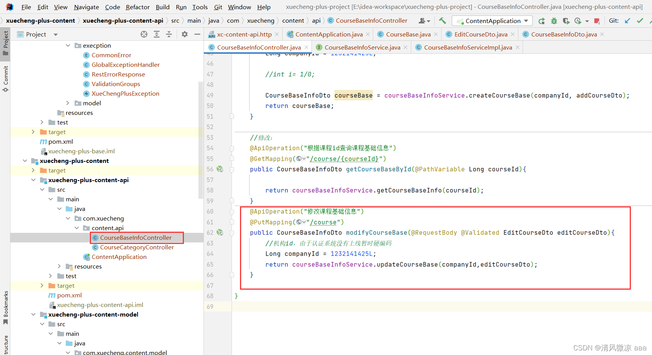Viewport: 652px width, 355px height.
Task: Close the CourseBase.java tab
Action: (x=436, y=34)
